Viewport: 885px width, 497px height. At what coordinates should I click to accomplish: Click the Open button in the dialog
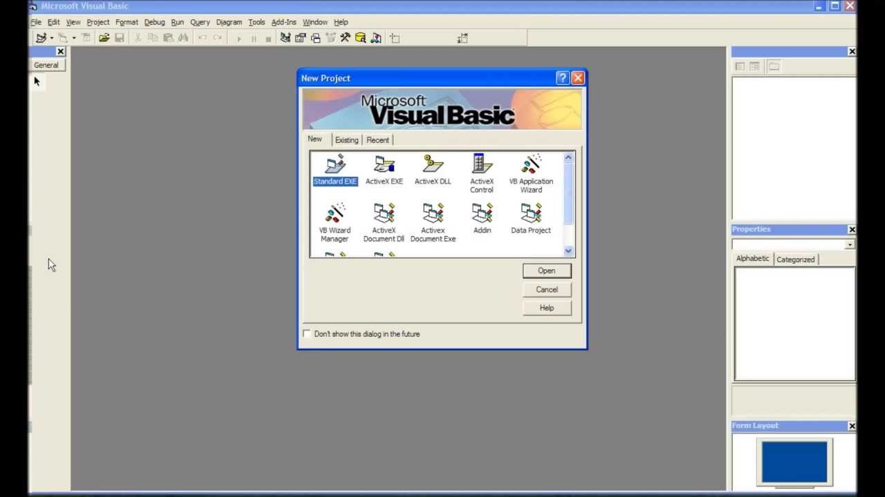click(547, 271)
